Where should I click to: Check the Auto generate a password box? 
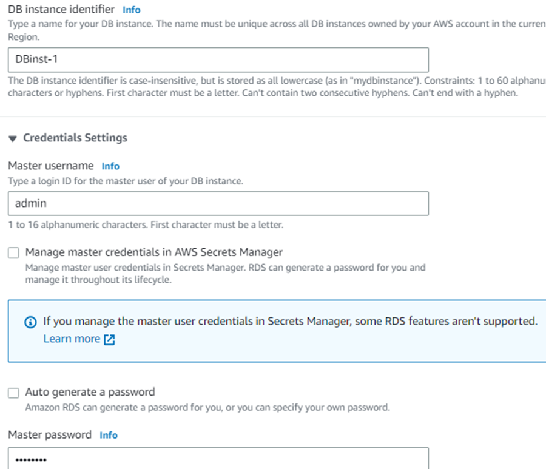coord(13,393)
